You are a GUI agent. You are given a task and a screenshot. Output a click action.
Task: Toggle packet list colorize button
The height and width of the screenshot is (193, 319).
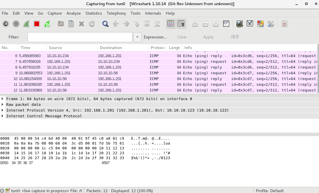coord(171,24)
